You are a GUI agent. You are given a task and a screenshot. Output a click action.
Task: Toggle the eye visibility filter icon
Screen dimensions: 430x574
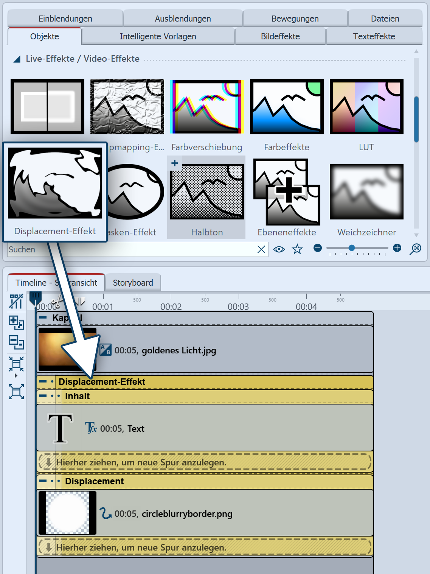coord(279,249)
